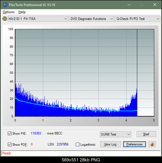Open the Options menu

[8, 12]
